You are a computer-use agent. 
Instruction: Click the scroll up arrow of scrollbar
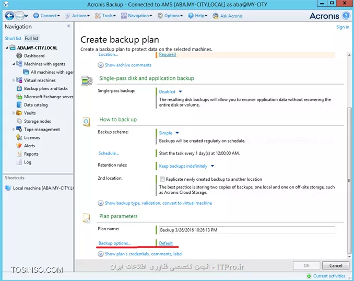(349, 55)
